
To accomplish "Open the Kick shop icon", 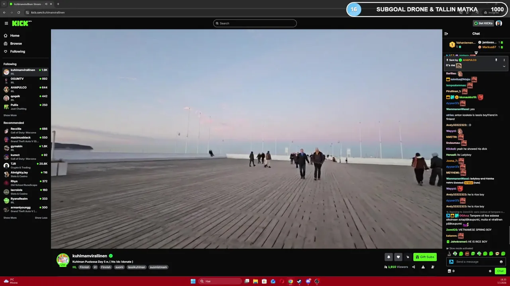I will point(449,271).
